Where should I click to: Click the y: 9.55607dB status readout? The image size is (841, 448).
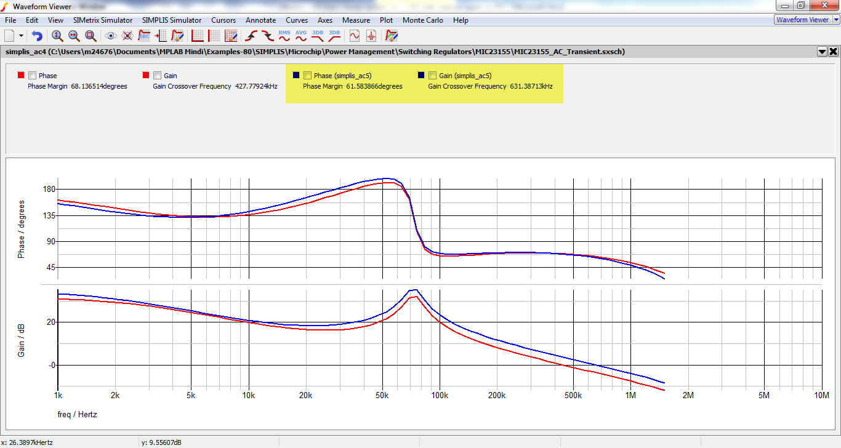161,442
